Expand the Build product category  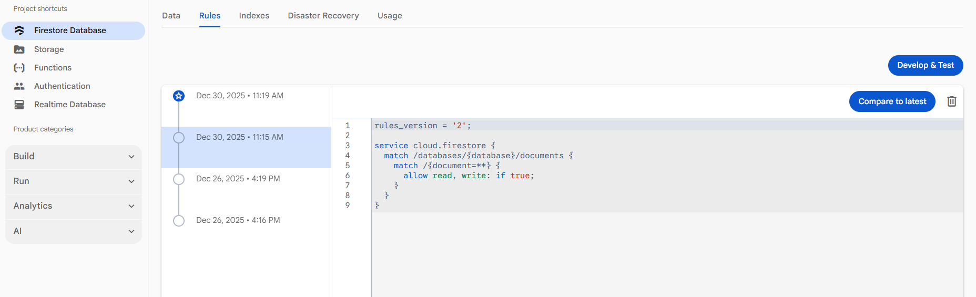pos(74,157)
